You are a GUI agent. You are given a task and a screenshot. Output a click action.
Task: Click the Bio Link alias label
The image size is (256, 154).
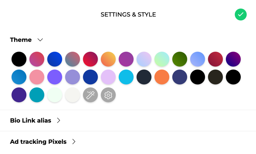coord(30,120)
